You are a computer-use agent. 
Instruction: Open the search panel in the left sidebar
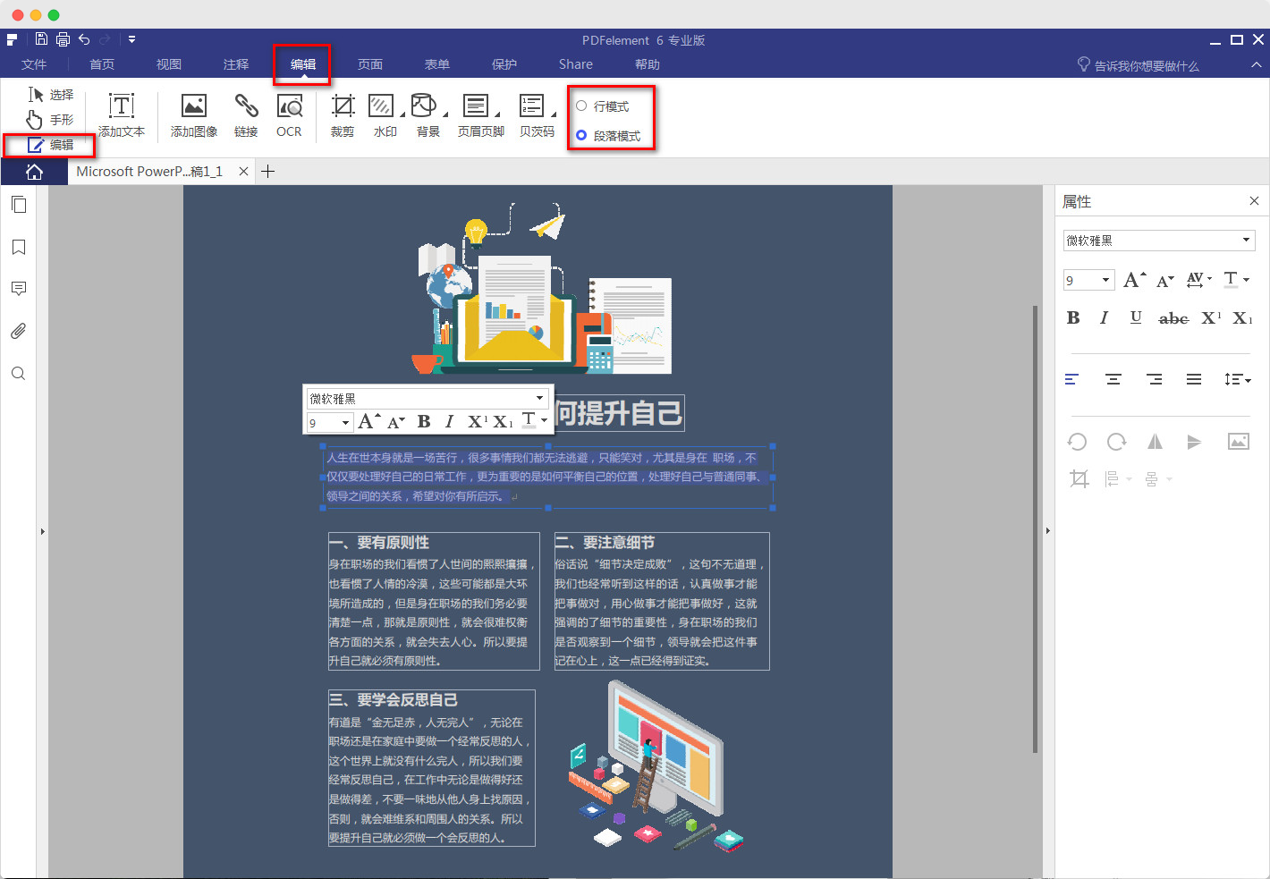click(18, 374)
